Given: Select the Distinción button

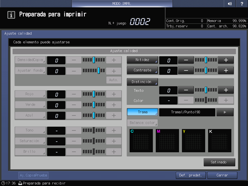Looking at the screenshot, I should coord(142,82).
